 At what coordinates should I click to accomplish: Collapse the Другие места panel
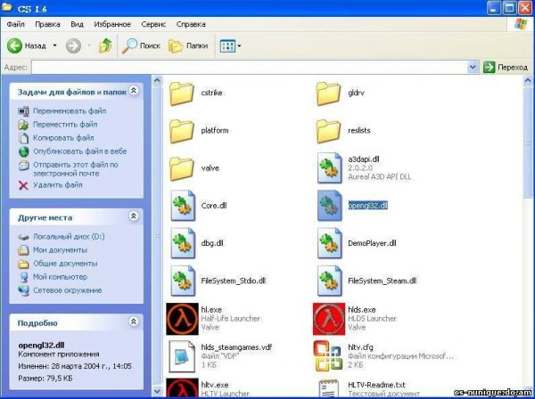pyautogui.click(x=134, y=216)
